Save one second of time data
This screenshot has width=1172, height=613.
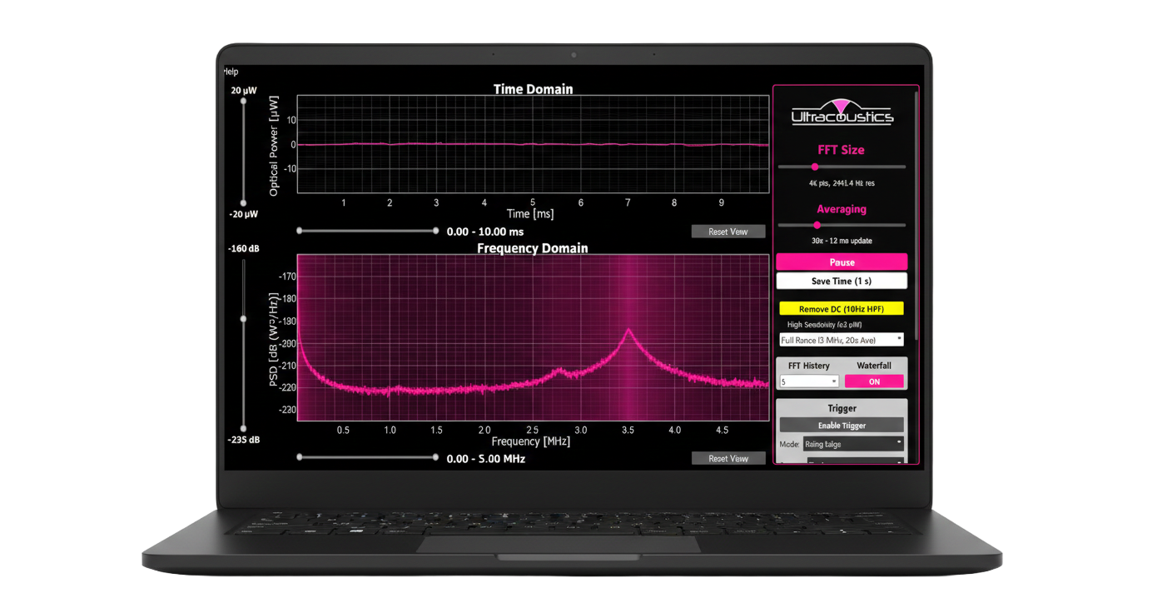pos(842,281)
